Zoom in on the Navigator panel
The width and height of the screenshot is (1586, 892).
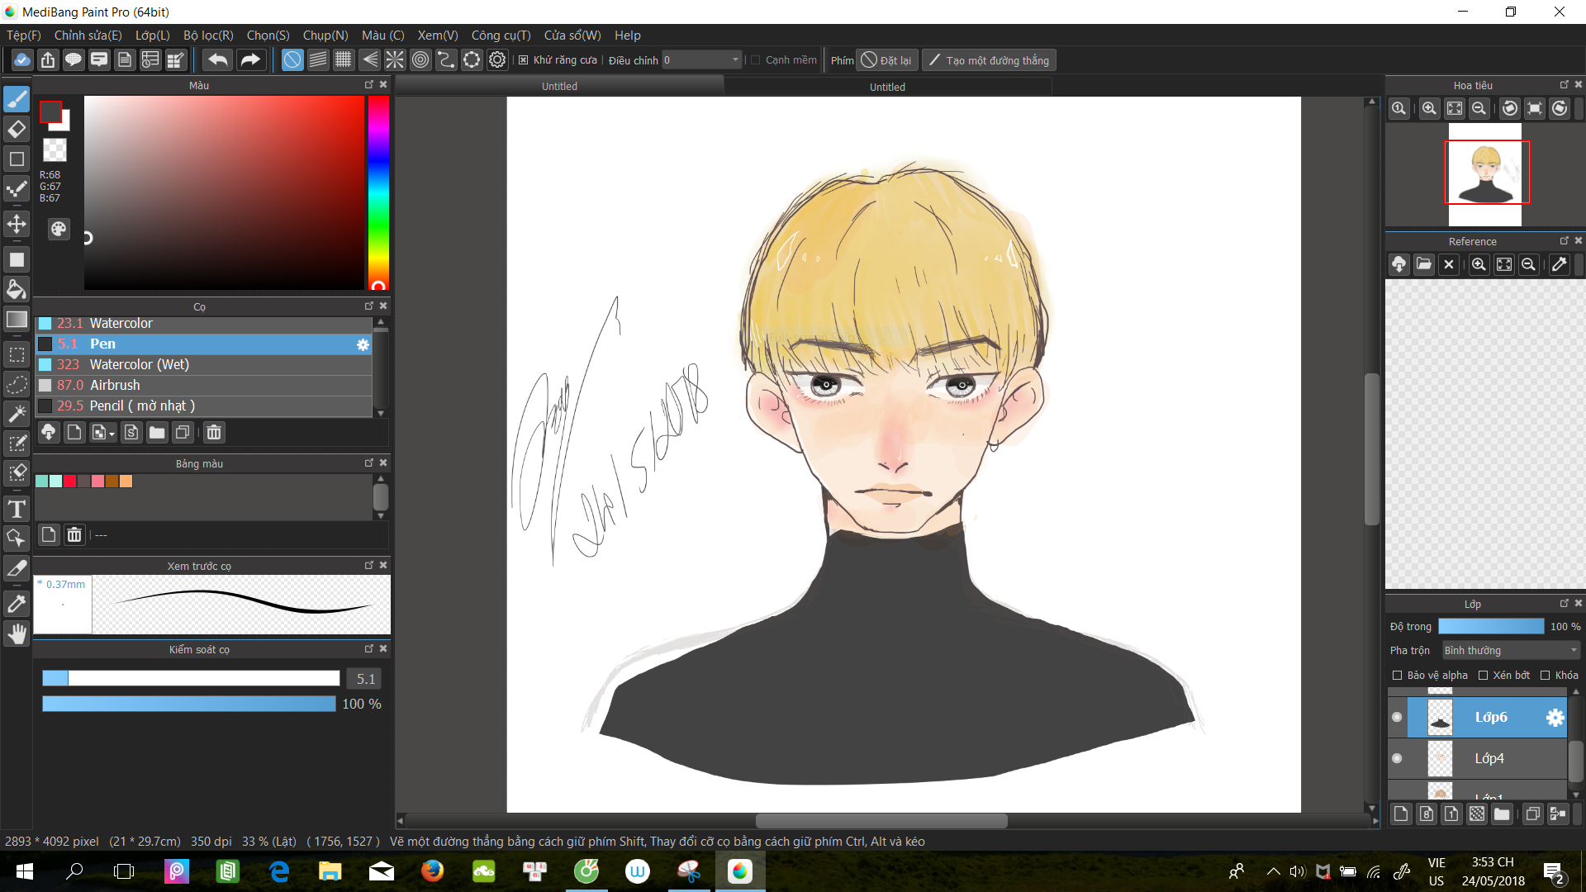pyautogui.click(x=1429, y=108)
